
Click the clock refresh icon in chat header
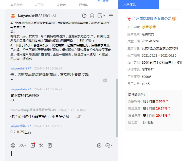pyautogui.click(x=84, y=15)
